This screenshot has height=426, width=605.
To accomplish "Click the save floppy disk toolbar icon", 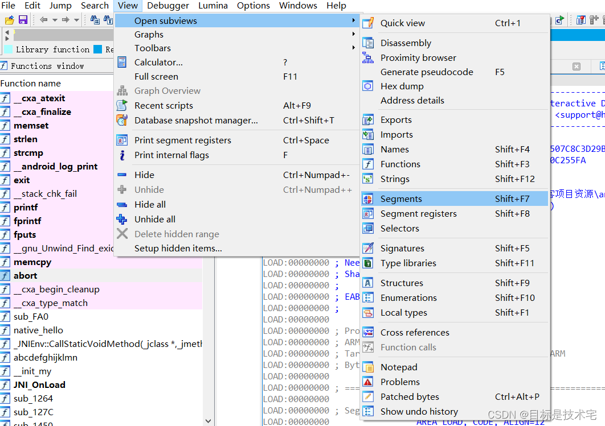I will click(x=23, y=20).
